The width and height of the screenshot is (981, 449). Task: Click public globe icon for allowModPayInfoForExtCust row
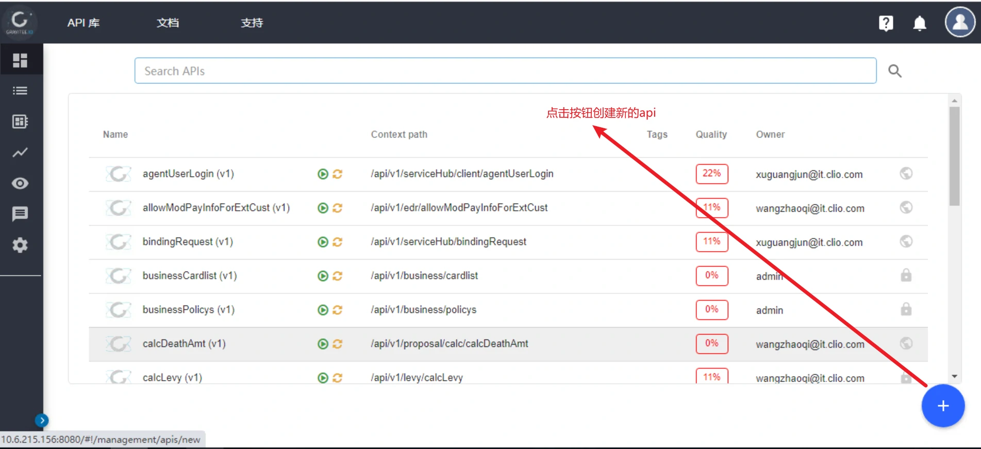tap(906, 208)
